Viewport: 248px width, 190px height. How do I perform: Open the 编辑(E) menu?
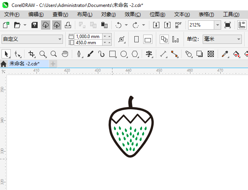point(36,15)
